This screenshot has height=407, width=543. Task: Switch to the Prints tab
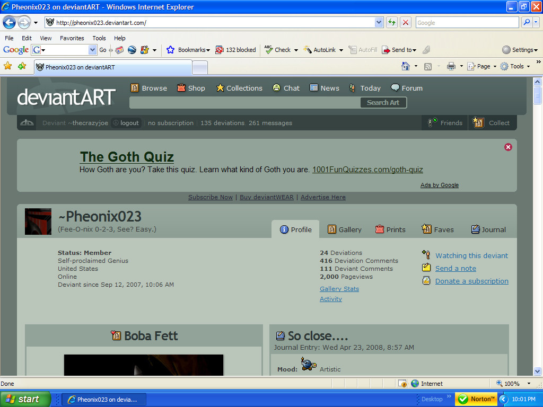tap(390, 229)
